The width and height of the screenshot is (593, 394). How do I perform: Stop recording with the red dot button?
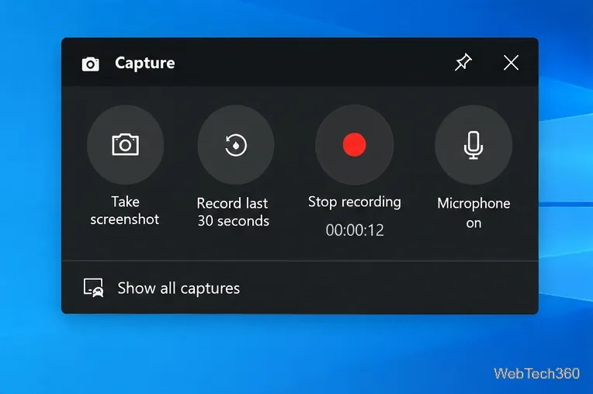(355, 145)
